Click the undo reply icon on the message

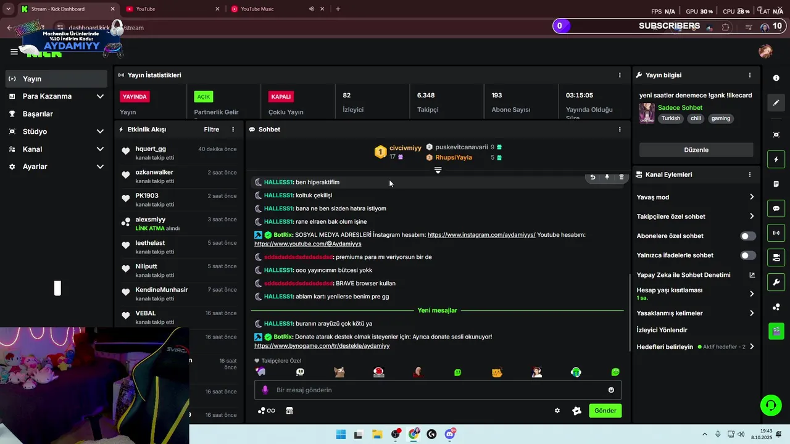point(592,177)
